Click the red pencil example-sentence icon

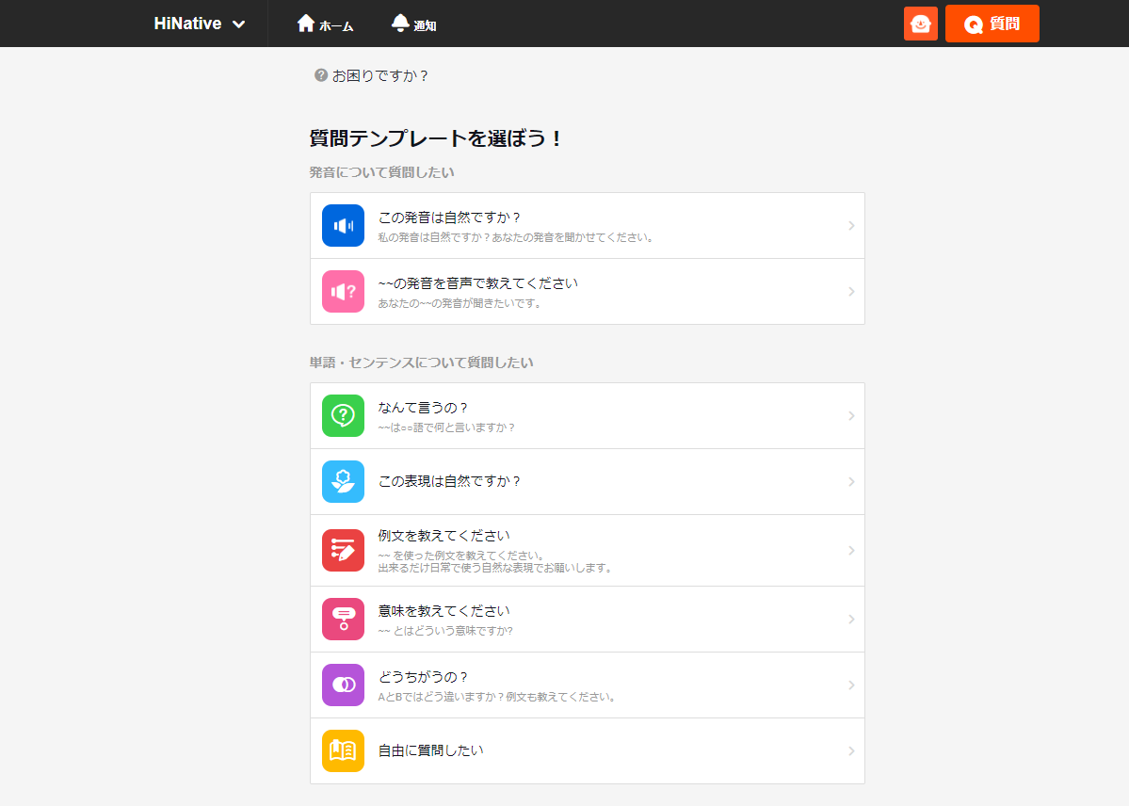coord(343,550)
